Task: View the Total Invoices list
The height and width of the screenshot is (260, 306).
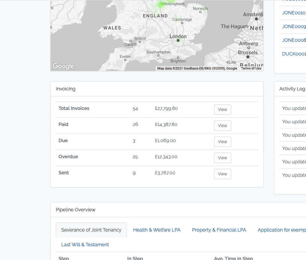Action: pos(222,110)
